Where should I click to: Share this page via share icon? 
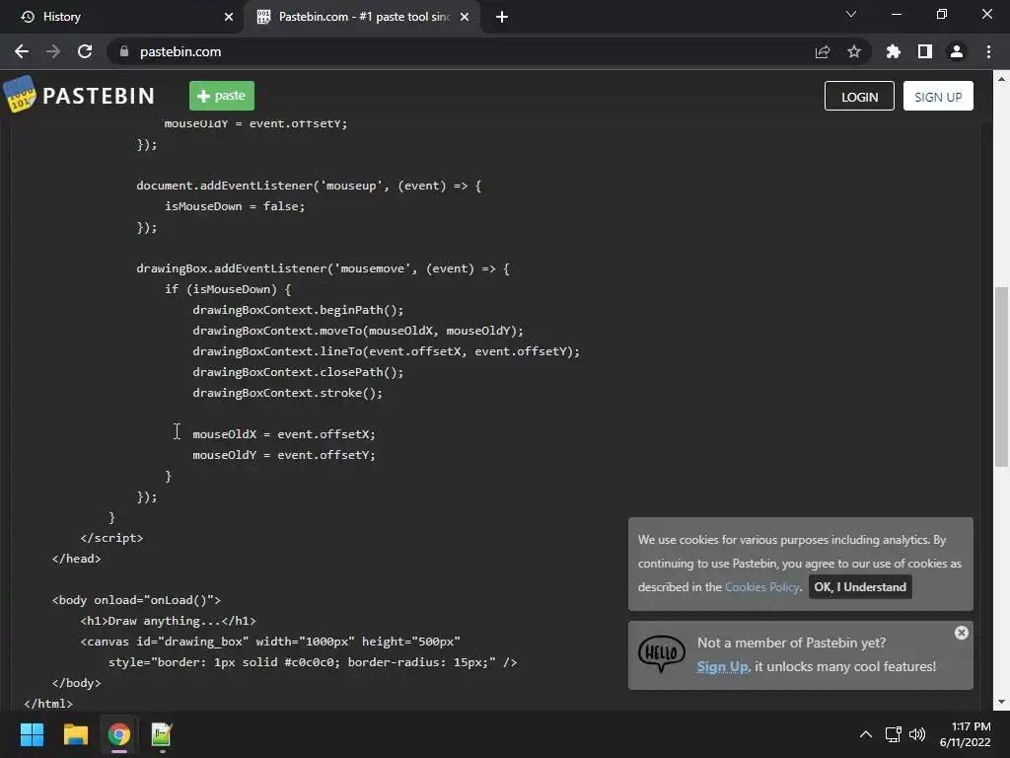pyautogui.click(x=823, y=51)
